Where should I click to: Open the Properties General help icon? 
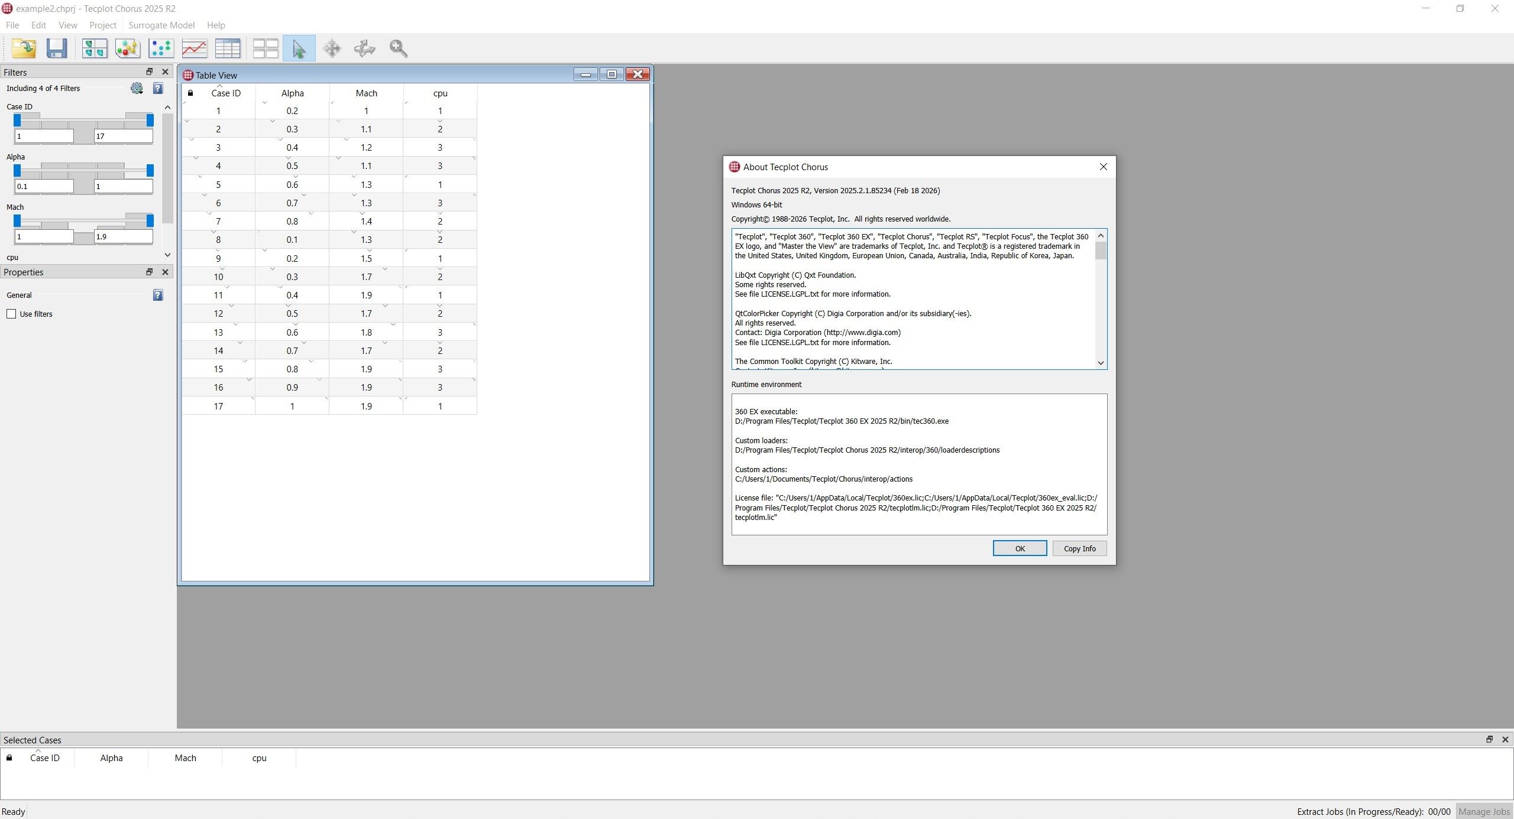(158, 295)
